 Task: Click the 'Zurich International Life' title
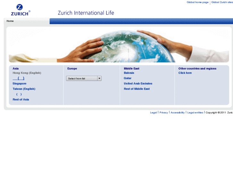[x=86, y=13]
